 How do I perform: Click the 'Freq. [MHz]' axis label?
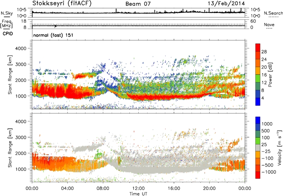[x=7, y=24]
